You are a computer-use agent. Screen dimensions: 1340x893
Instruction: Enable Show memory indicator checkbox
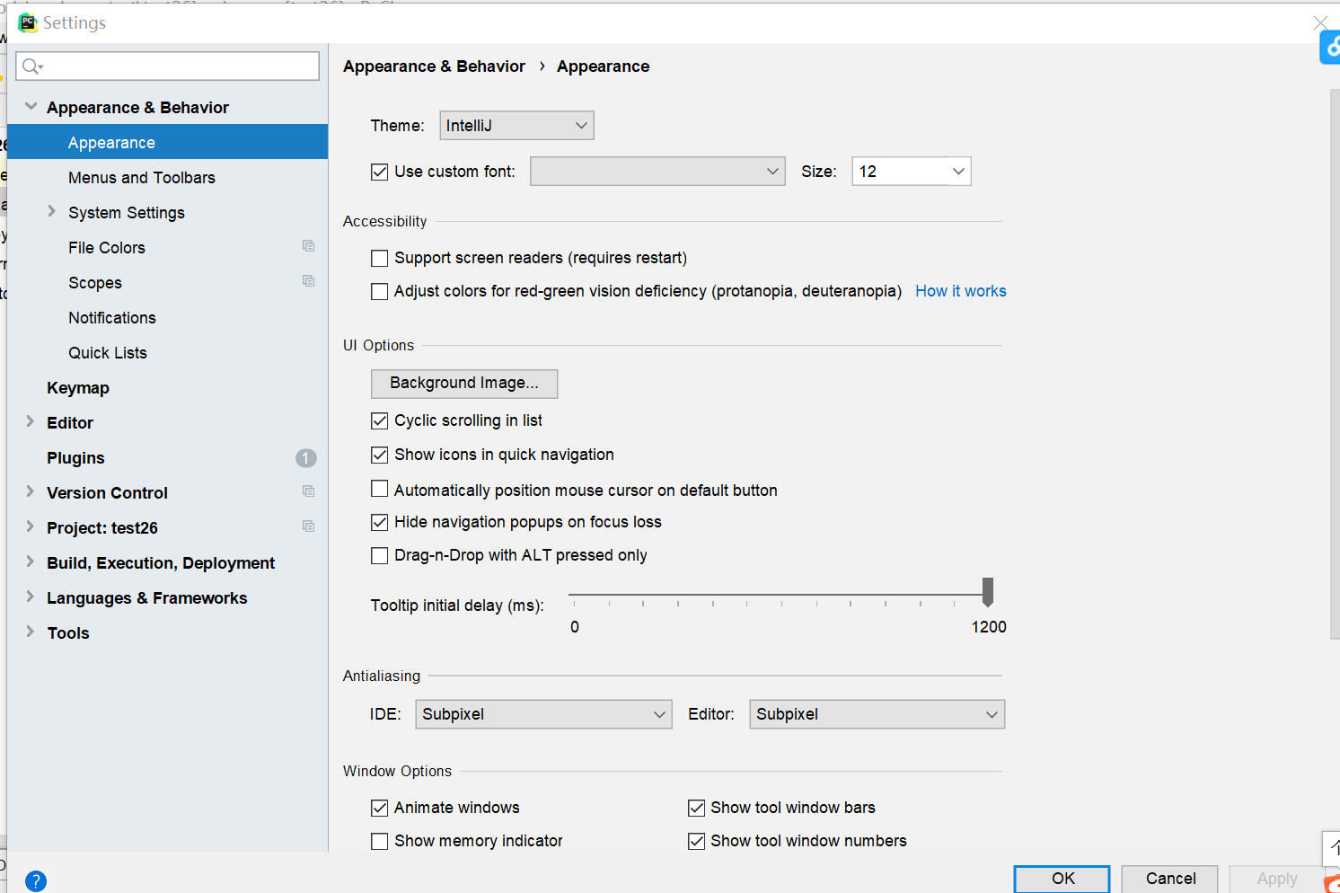click(x=380, y=841)
